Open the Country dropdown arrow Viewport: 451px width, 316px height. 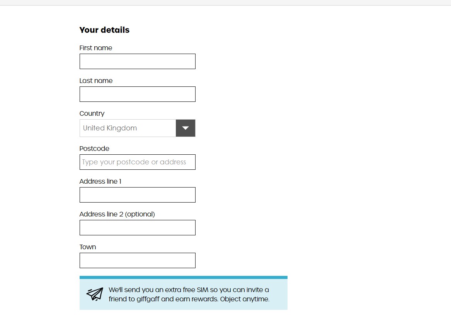(186, 128)
